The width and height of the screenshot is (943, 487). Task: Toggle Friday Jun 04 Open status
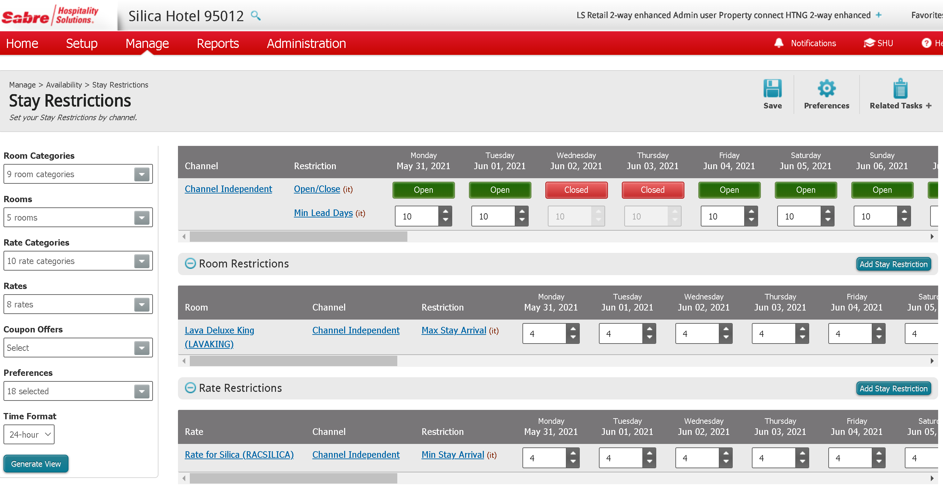point(729,190)
